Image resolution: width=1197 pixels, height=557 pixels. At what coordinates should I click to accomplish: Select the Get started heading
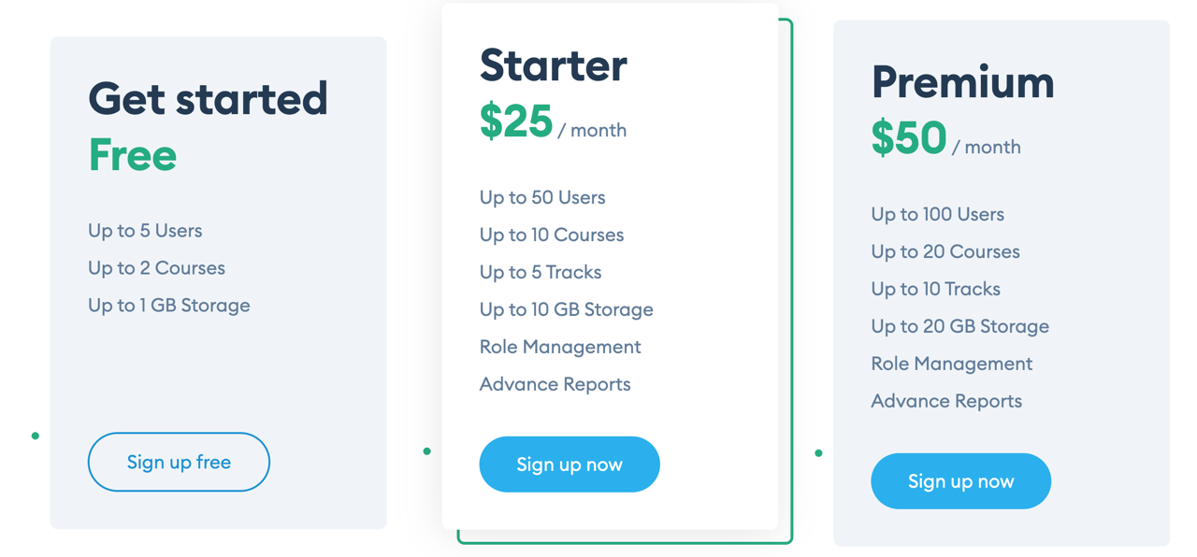click(208, 99)
